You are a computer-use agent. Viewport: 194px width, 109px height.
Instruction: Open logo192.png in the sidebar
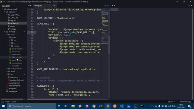tap(17, 57)
